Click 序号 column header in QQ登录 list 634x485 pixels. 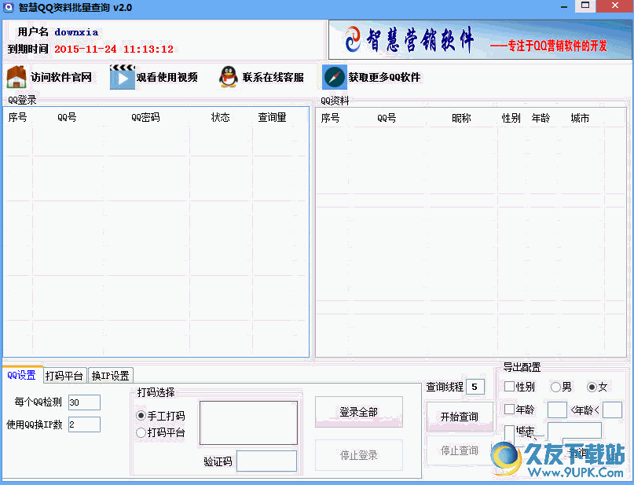click(18, 117)
